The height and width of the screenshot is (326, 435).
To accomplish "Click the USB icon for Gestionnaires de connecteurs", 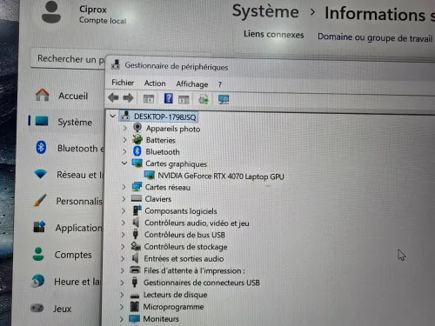I will (x=135, y=282).
